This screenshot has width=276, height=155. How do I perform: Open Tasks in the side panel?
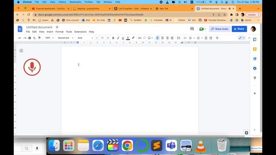[x=255, y=59]
